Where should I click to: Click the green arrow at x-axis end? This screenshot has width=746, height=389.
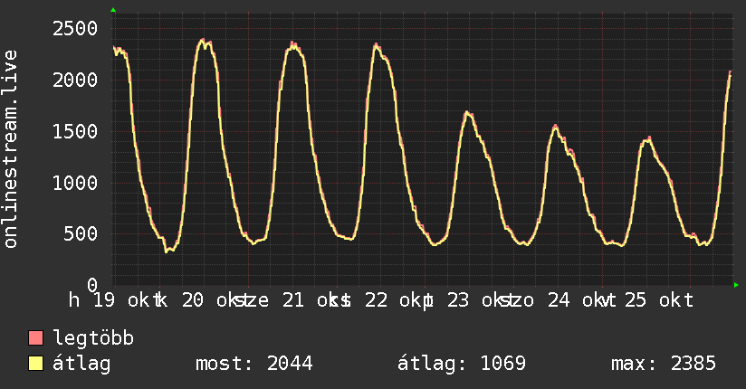[x=736, y=285]
